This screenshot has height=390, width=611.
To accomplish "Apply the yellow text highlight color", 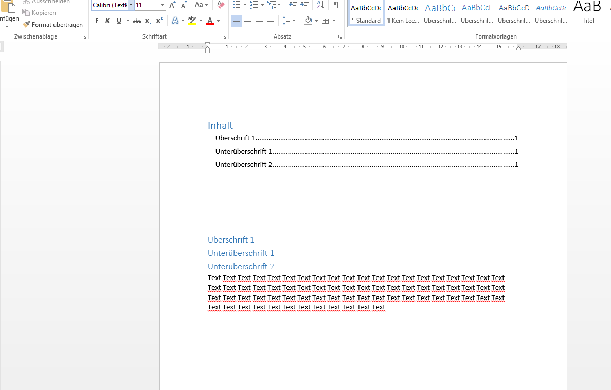I will click(x=192, y=21).
